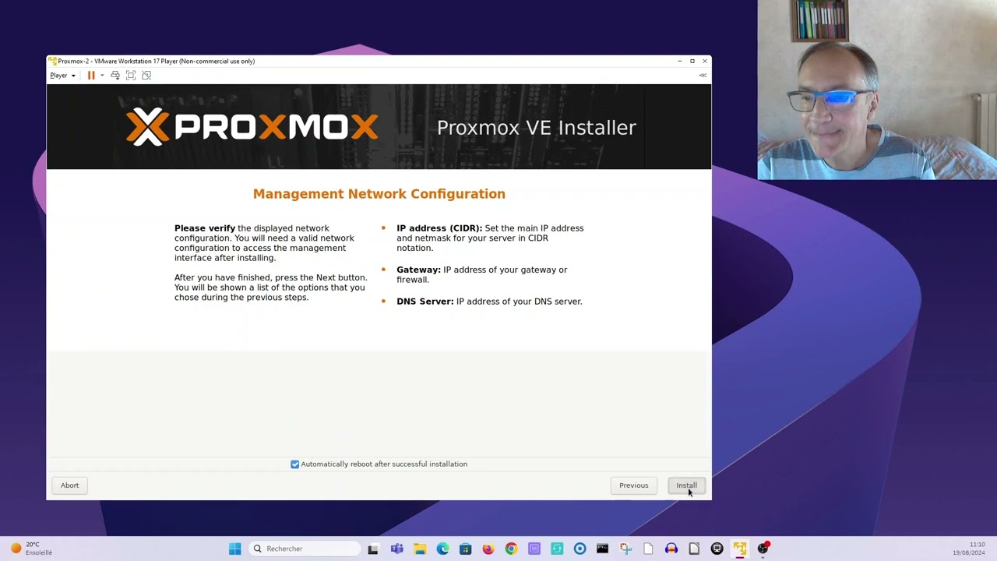Launch Firefox from the taskbar
This screenshot has width=997, height=561.
coord(488,549)
